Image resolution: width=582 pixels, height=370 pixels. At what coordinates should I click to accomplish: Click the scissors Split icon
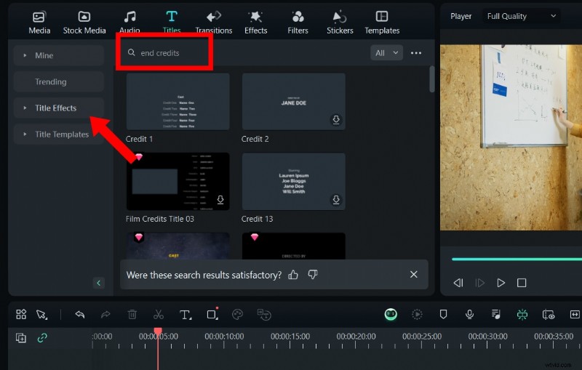click(x=158, y=315)
